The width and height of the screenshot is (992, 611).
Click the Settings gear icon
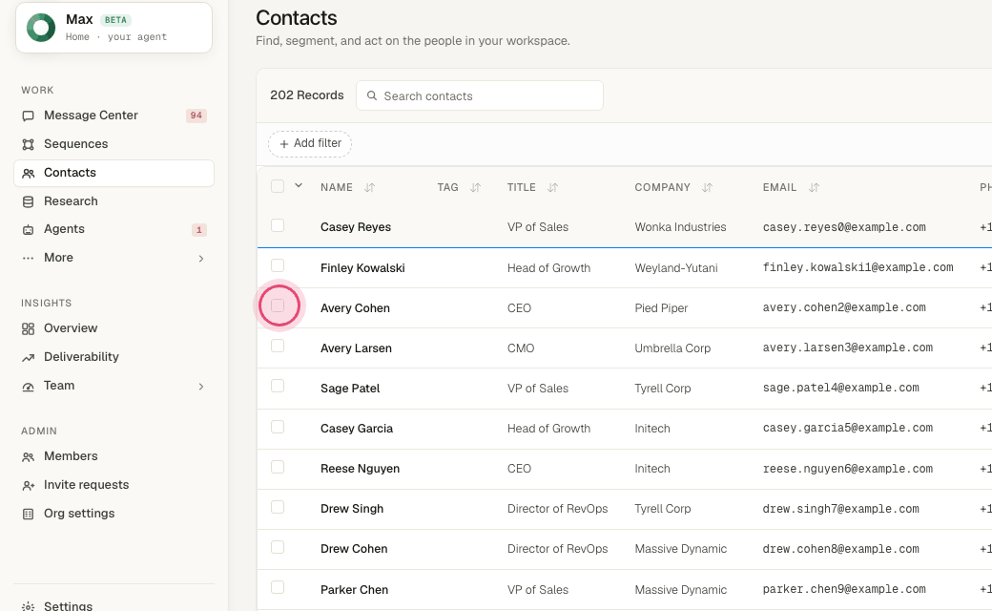28,606
